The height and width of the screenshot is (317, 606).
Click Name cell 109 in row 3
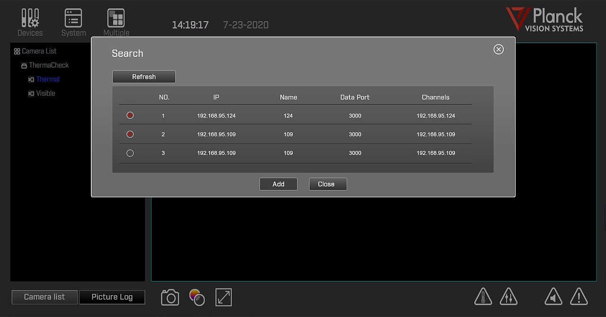pyautogui.click(x=288, y=153)
